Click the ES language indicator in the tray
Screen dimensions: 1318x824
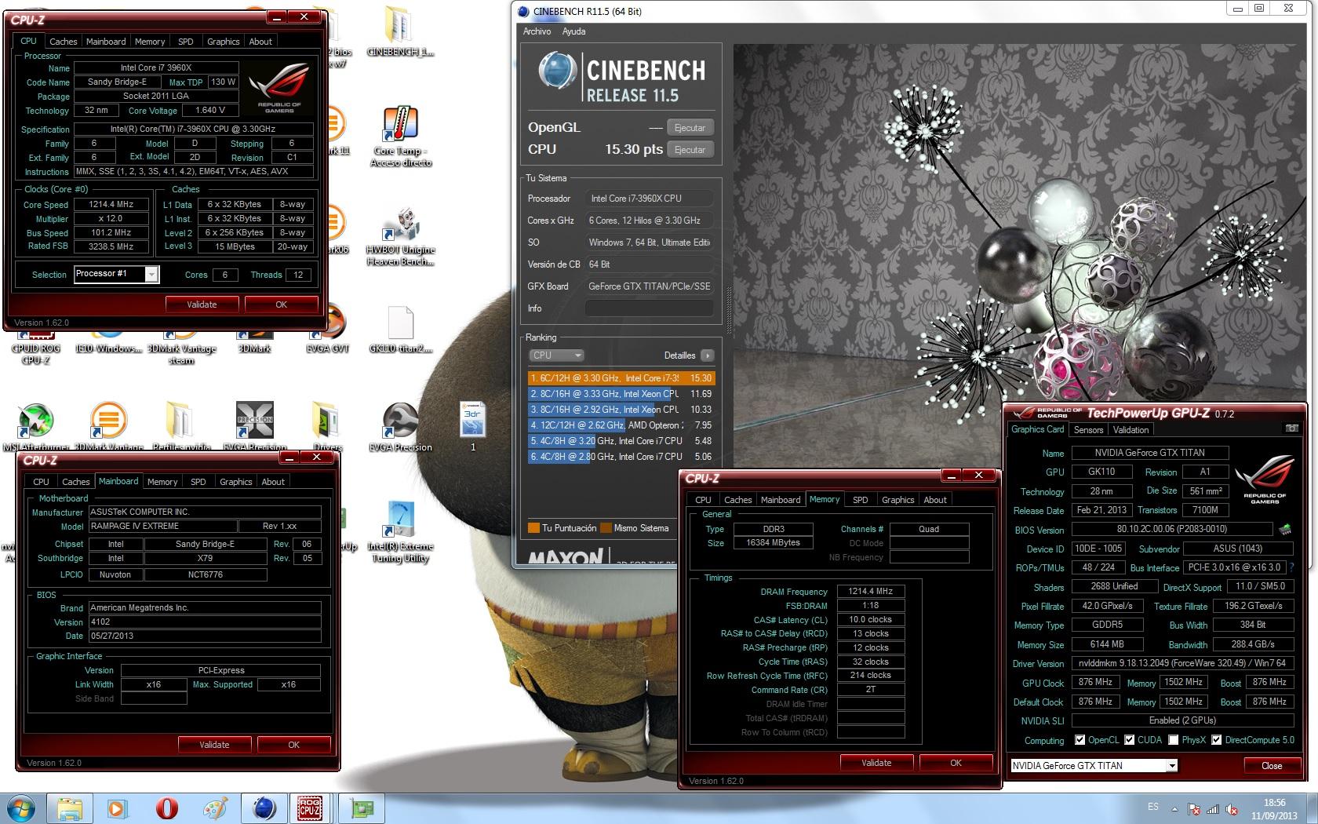point(1152,807)
